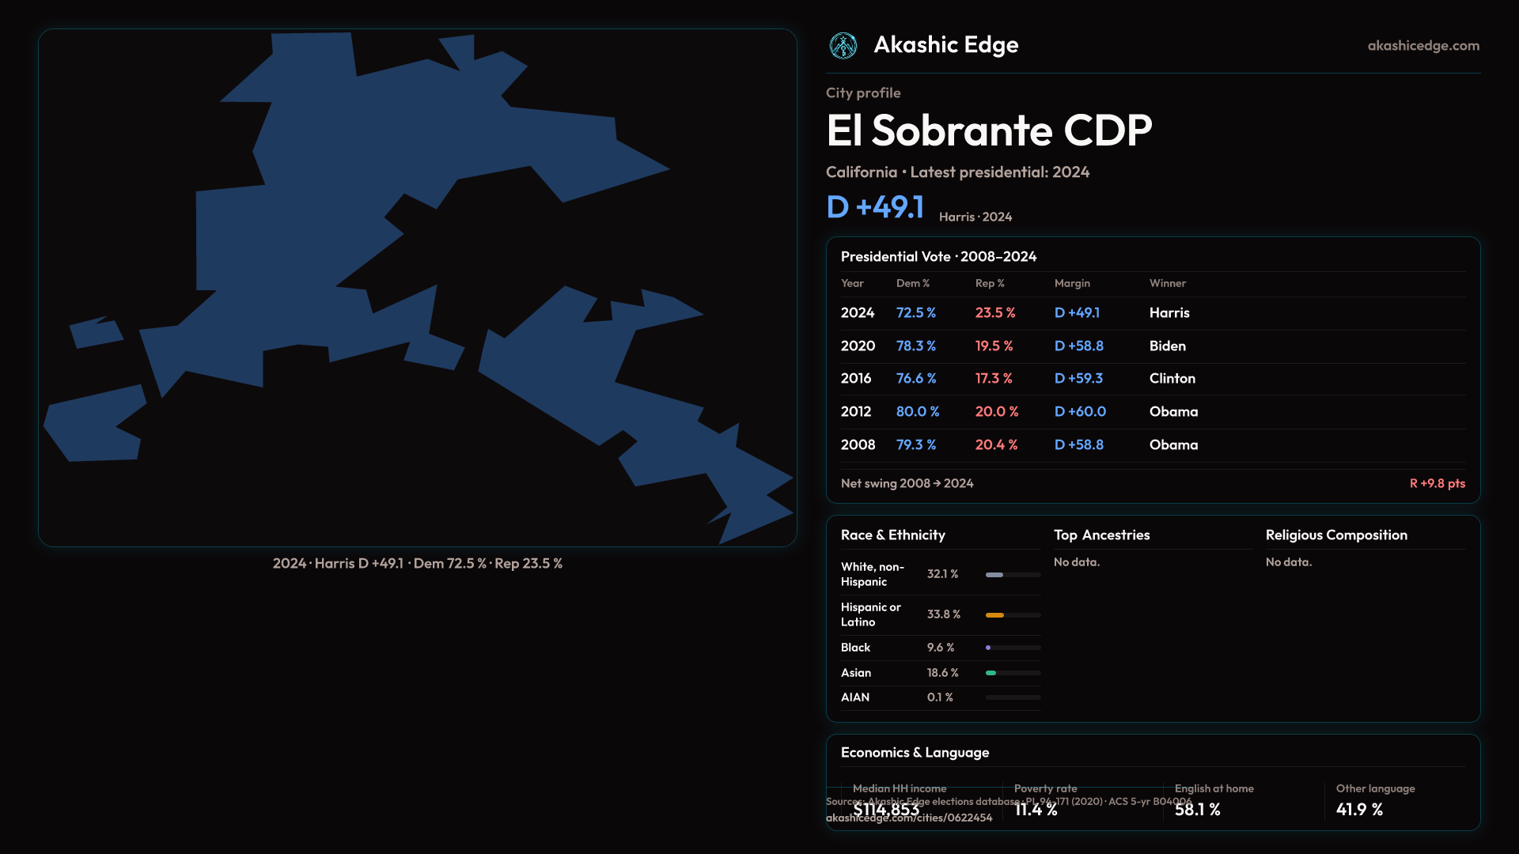Image resolution: width=1519 pixels, height=854 pixels.
Task: Click the 2008 Dem 79.3 % value
Action: [x=915, y=445]
